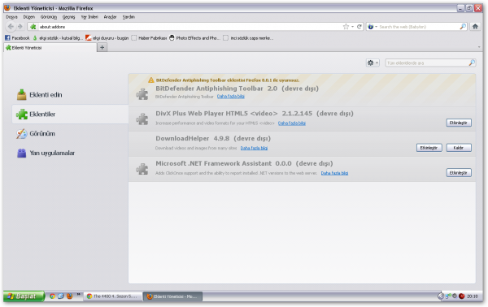Click the BitDefender puzzle piece icon
The height and width of the screenshot is (307, 488).
click(x=142, y=94)
